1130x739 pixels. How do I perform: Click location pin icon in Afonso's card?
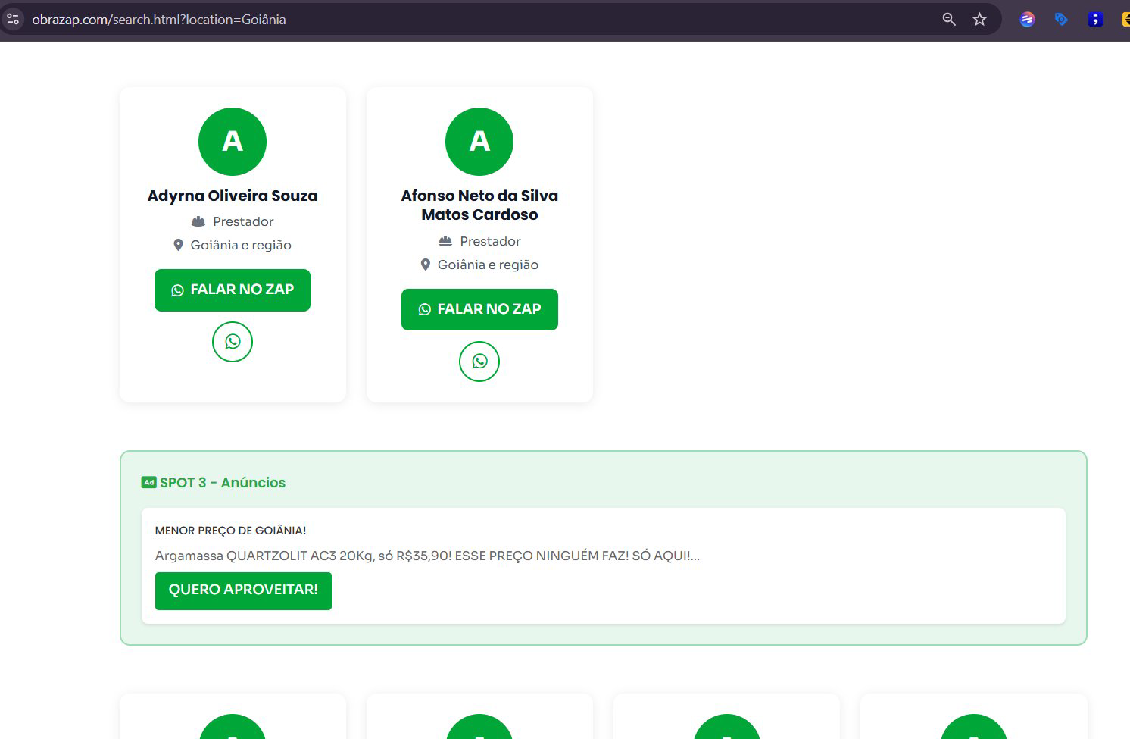(425, 265)
